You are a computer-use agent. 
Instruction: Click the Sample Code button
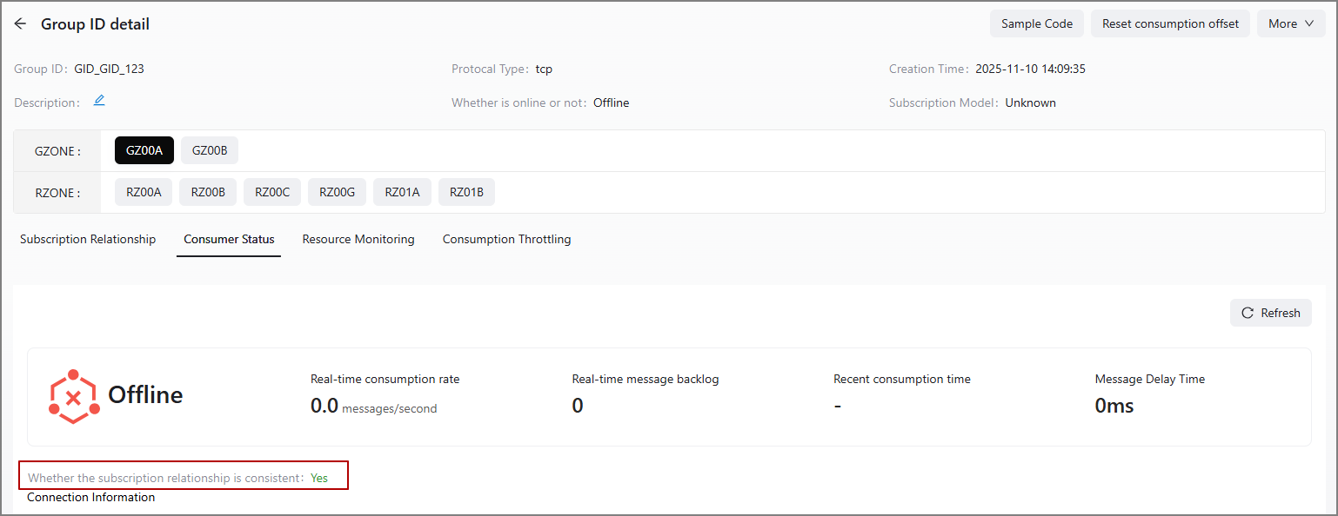pos(1037,23)
